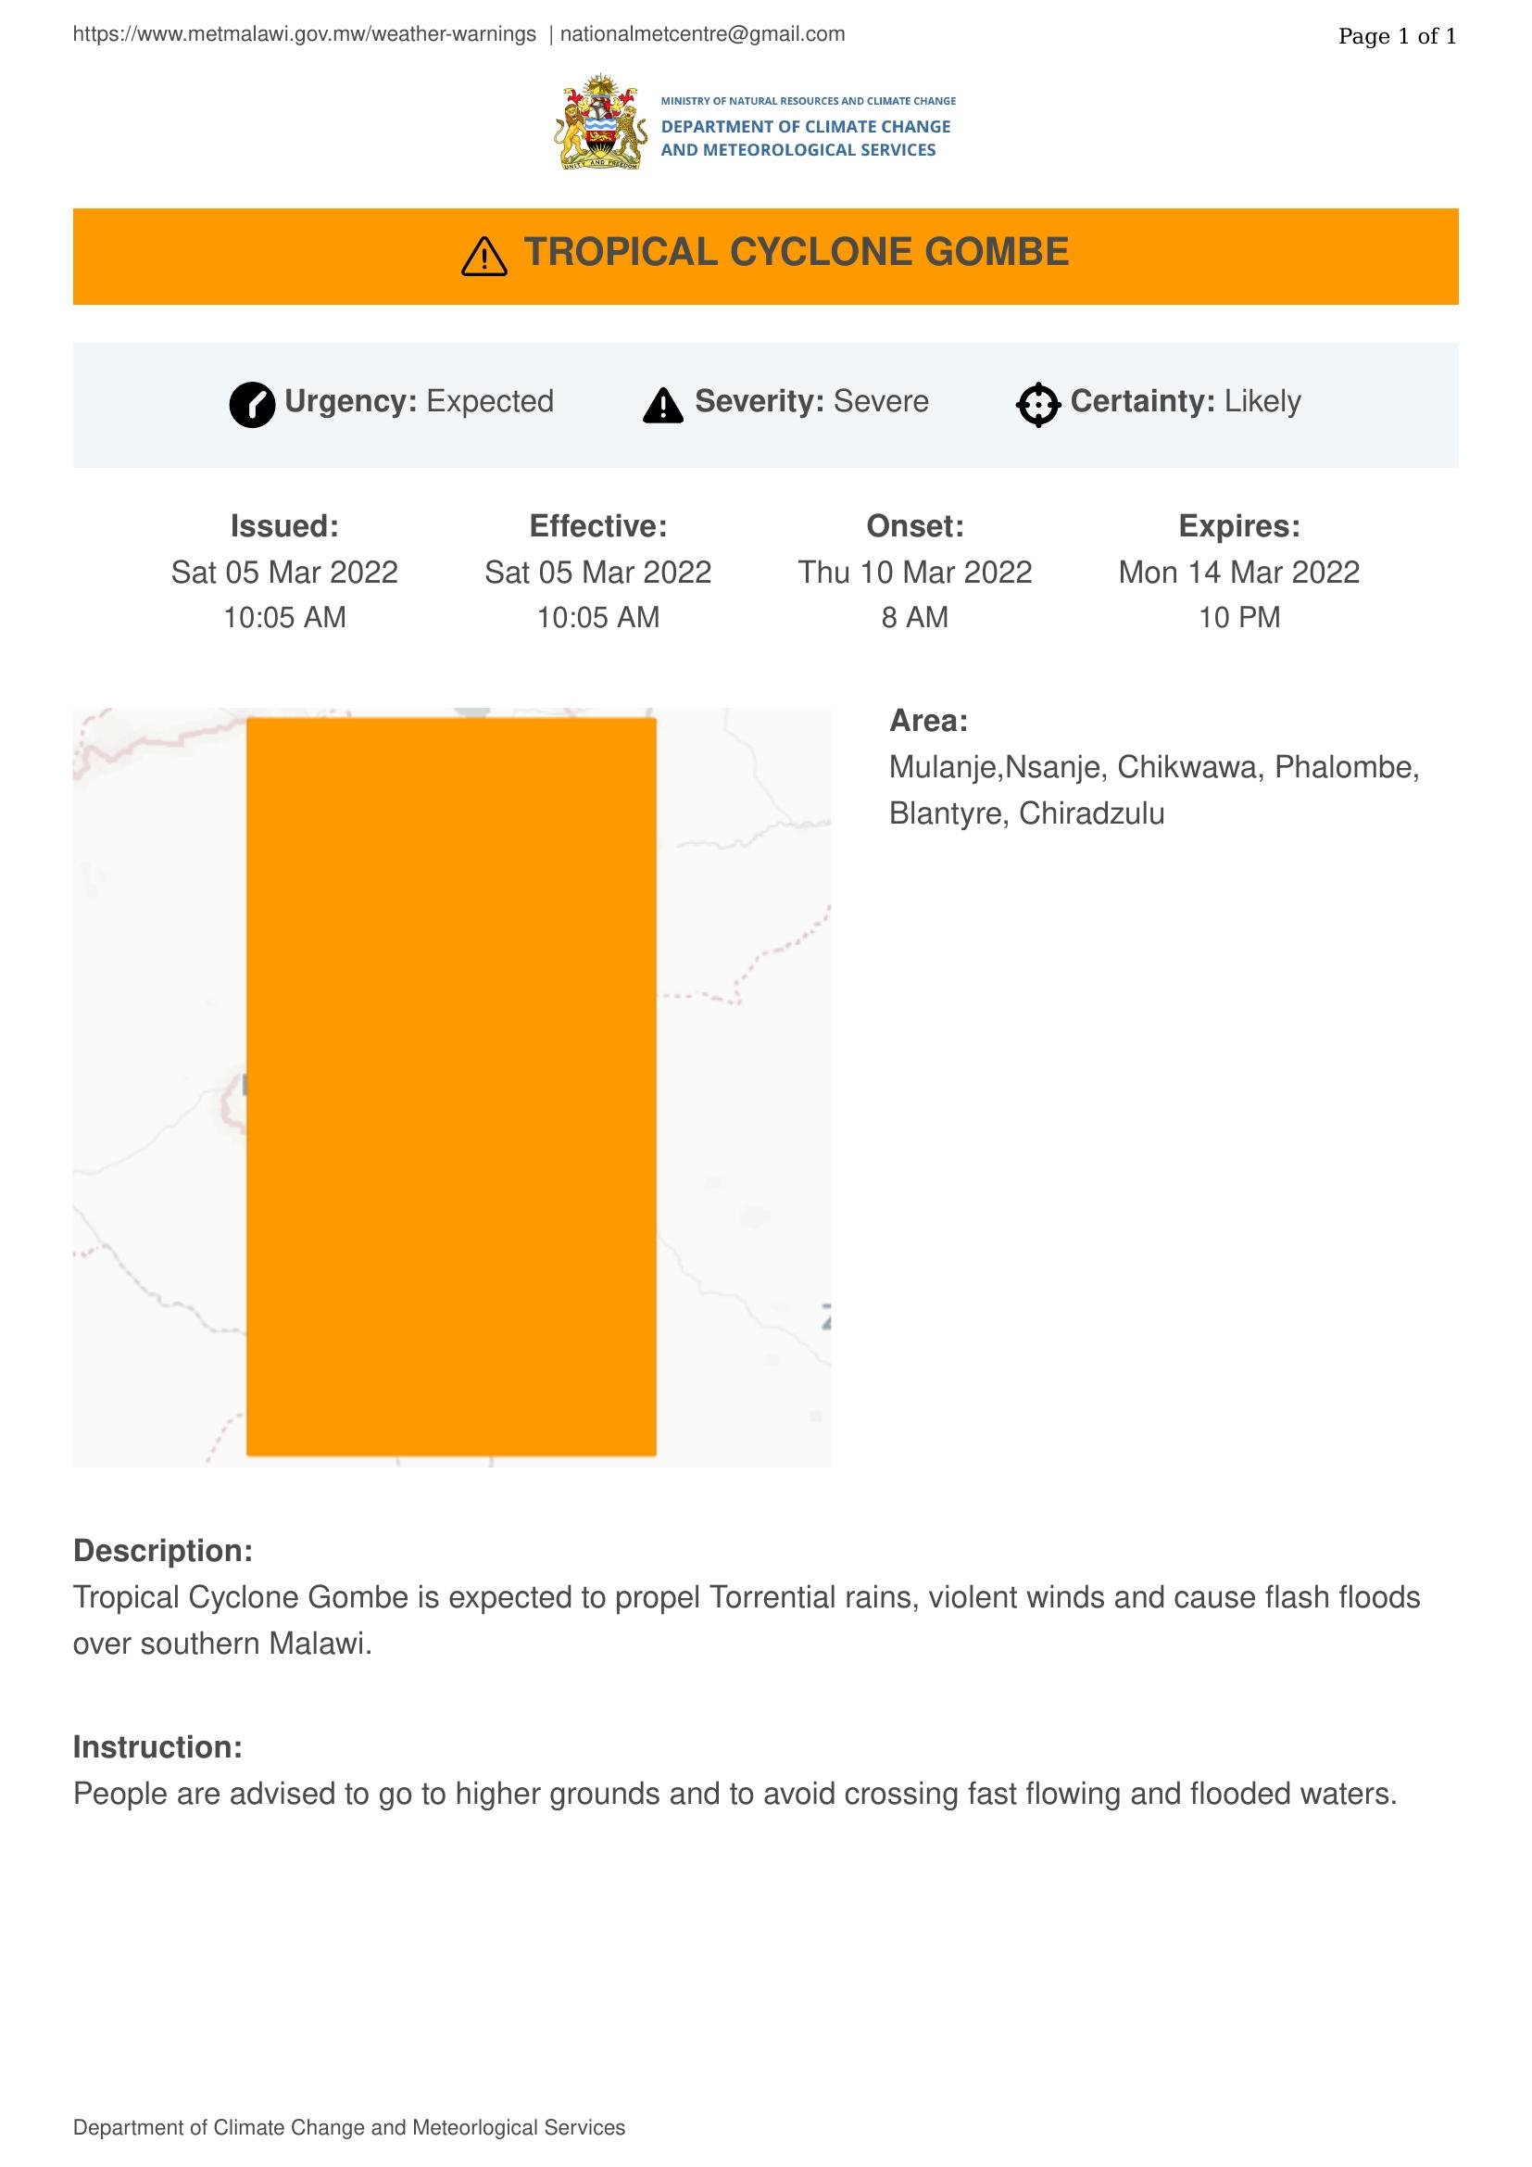
Task: Click the Instruction heading
Action: pyautogui.click(x=157, y=1747)
